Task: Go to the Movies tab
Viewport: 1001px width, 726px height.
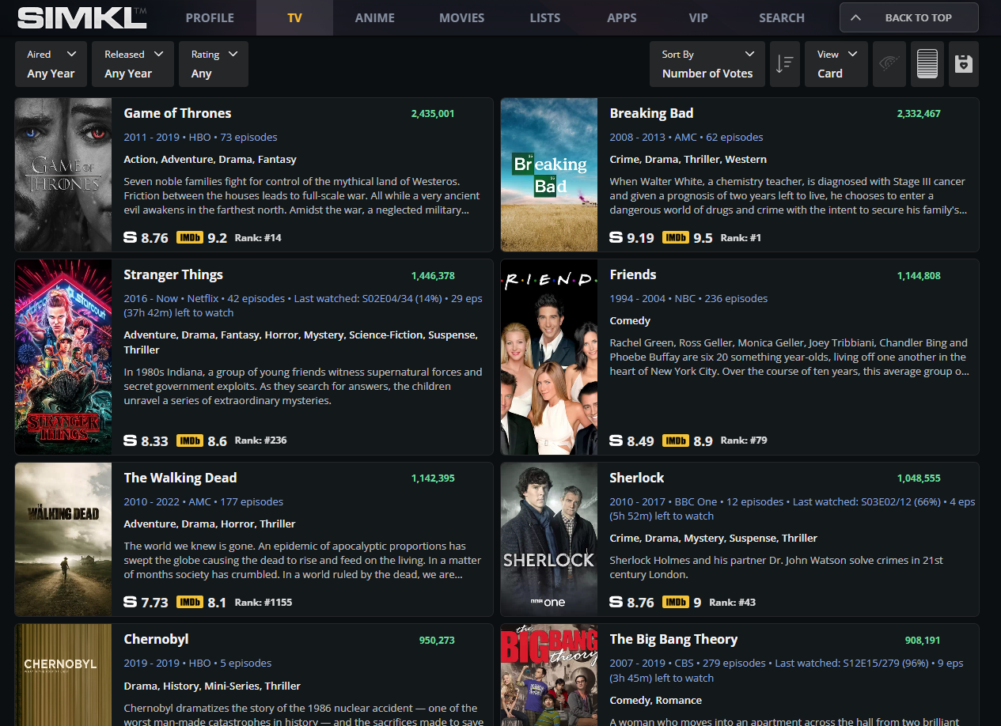Action: 461,17
